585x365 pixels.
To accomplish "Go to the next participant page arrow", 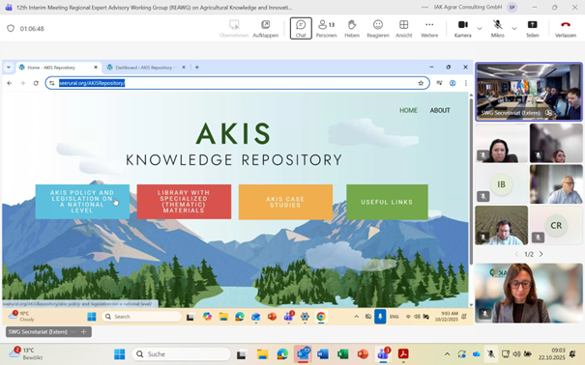I will coord(541,254).
